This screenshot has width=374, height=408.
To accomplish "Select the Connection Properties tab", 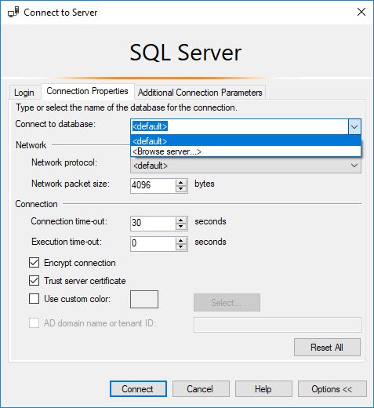I will 87,91.
